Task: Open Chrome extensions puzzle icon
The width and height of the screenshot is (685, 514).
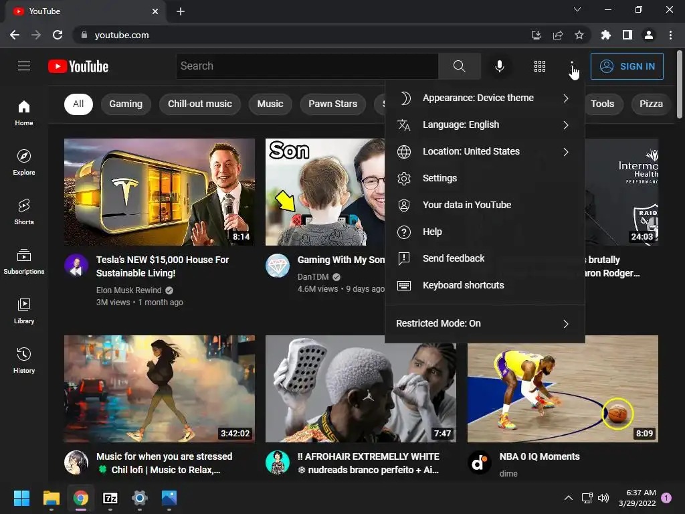Action: [606, 35]
